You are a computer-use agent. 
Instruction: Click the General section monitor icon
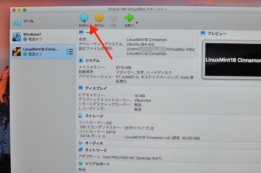point(81,32)
